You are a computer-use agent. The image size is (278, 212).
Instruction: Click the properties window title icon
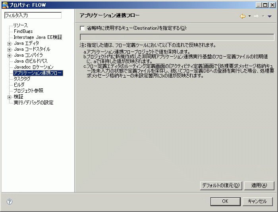5,5
